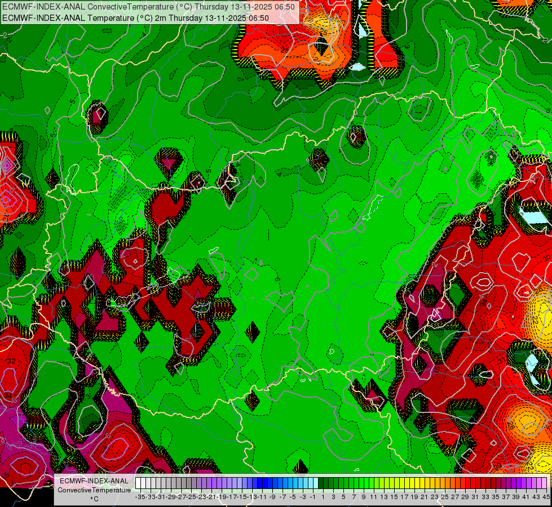Click legend tick label 45

(x=546, y=497)
